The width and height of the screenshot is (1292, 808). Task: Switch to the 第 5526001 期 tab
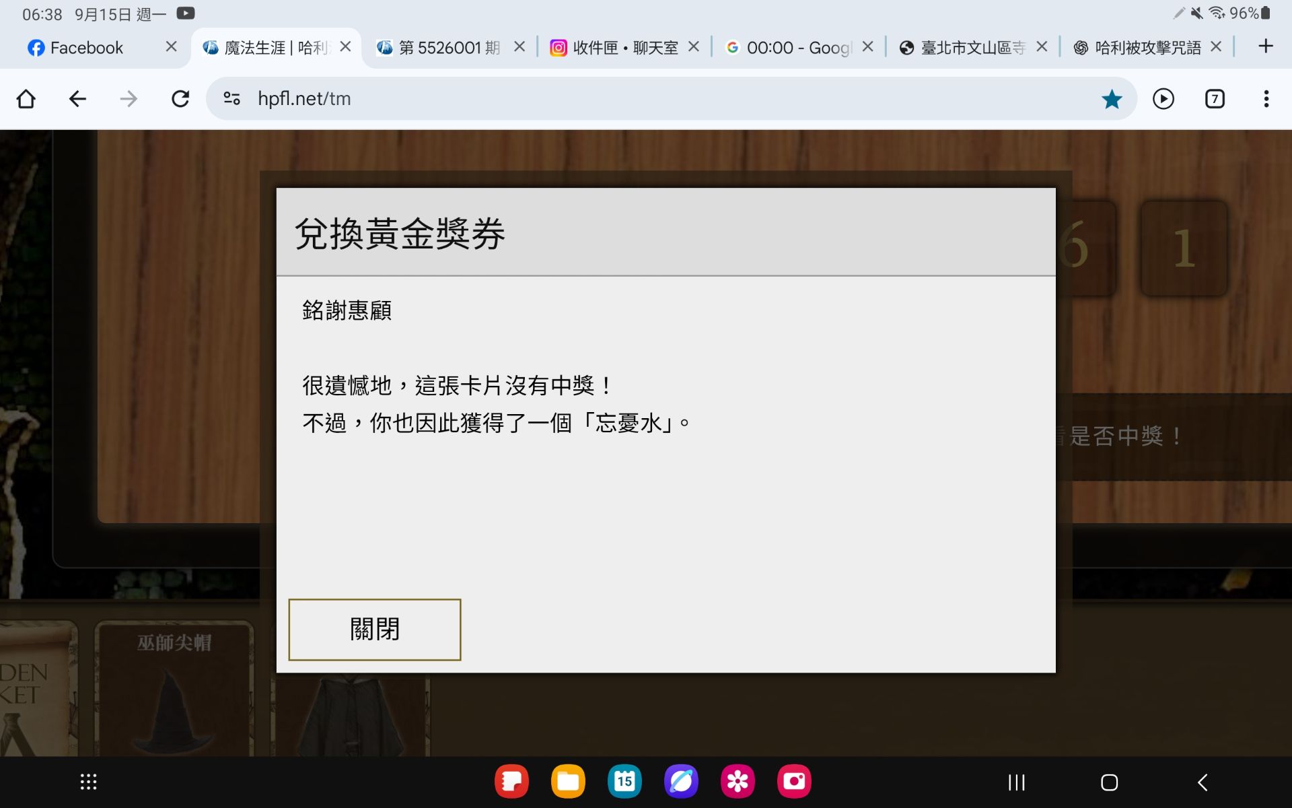449,48
